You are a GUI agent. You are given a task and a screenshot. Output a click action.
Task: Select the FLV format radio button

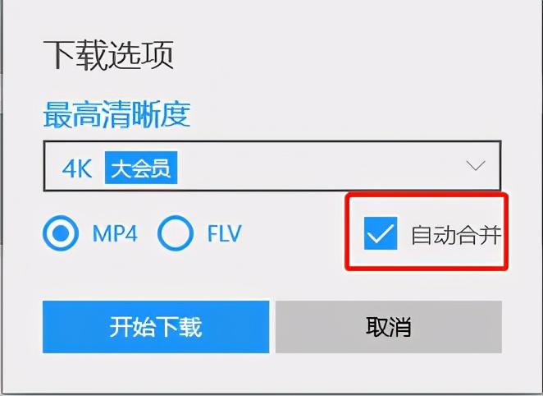[176, 233]
